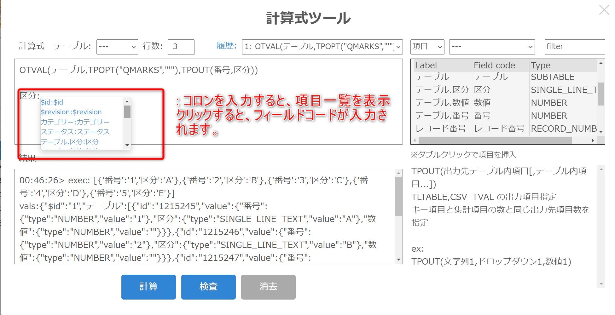Select ステータス:ステータス in the autocomplete list
The width and height of the screenshot is (615, 315).
pyautogui.click(x=75, y=132)
